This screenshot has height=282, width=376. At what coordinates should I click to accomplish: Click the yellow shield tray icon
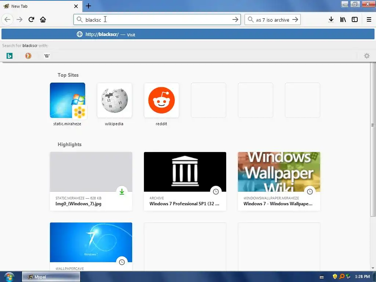point(335,276)
